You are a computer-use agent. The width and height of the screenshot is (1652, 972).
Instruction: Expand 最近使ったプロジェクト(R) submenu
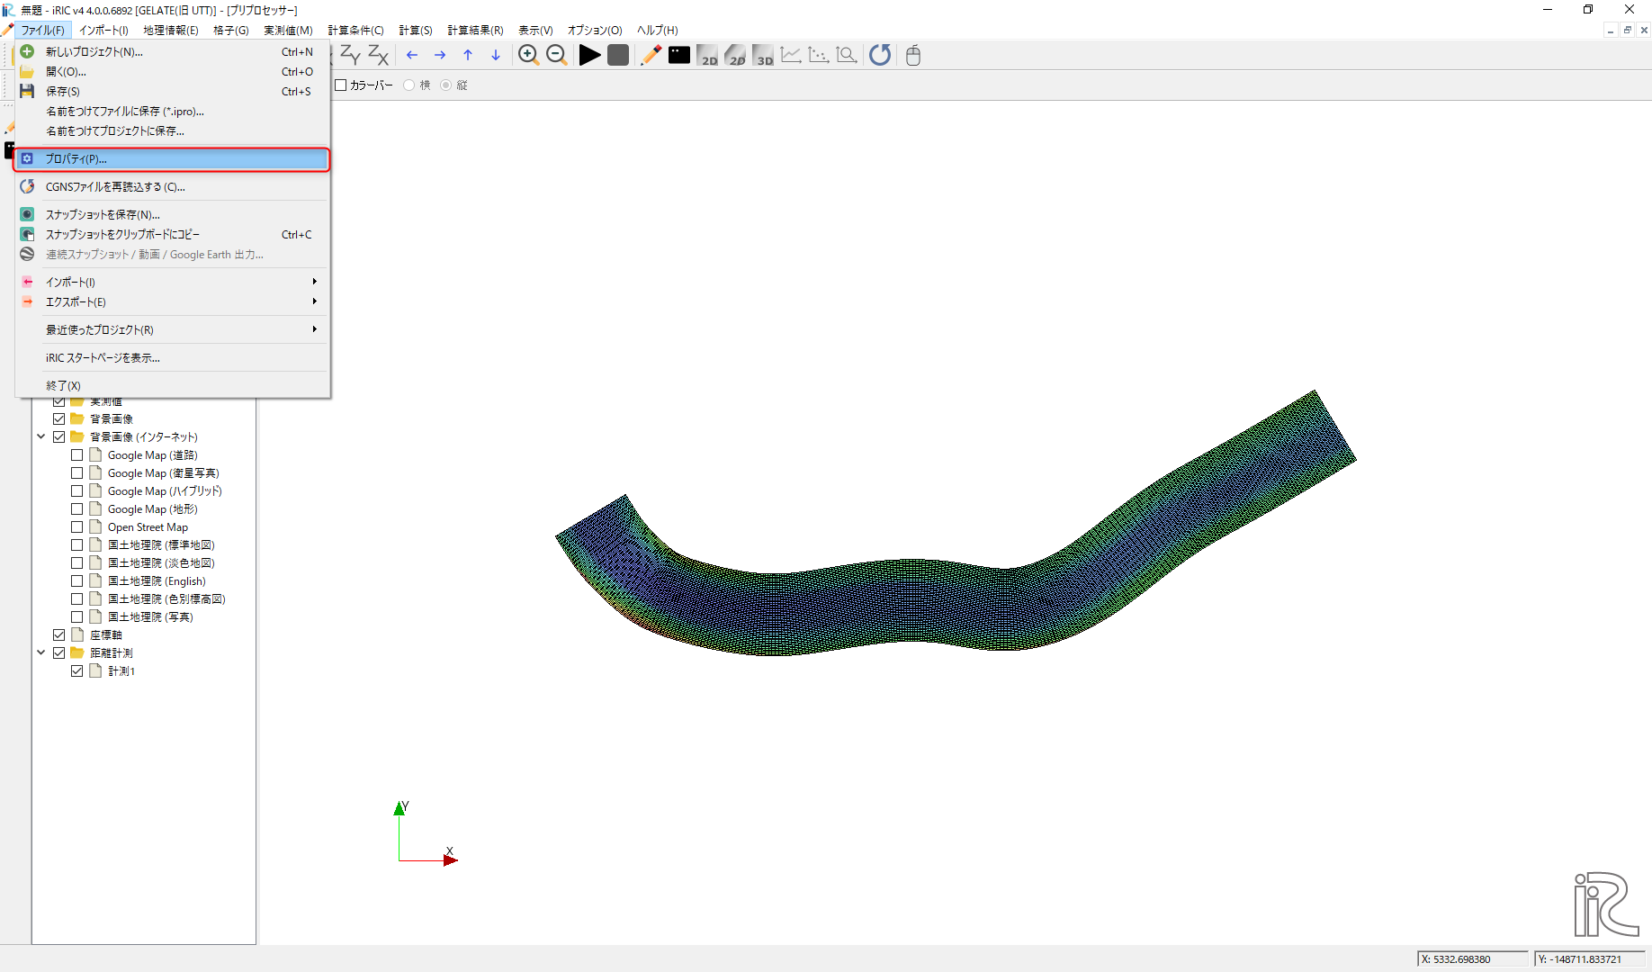pos(173,329)
